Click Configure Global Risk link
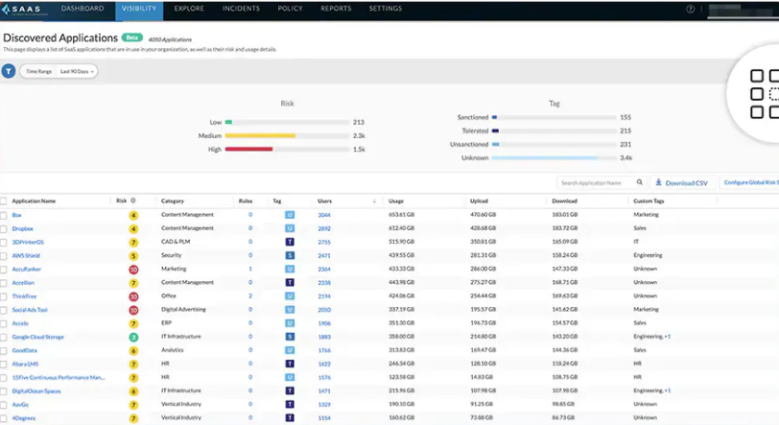The width and height of the screenshot is (779, 425). click(x=750, y=182)
